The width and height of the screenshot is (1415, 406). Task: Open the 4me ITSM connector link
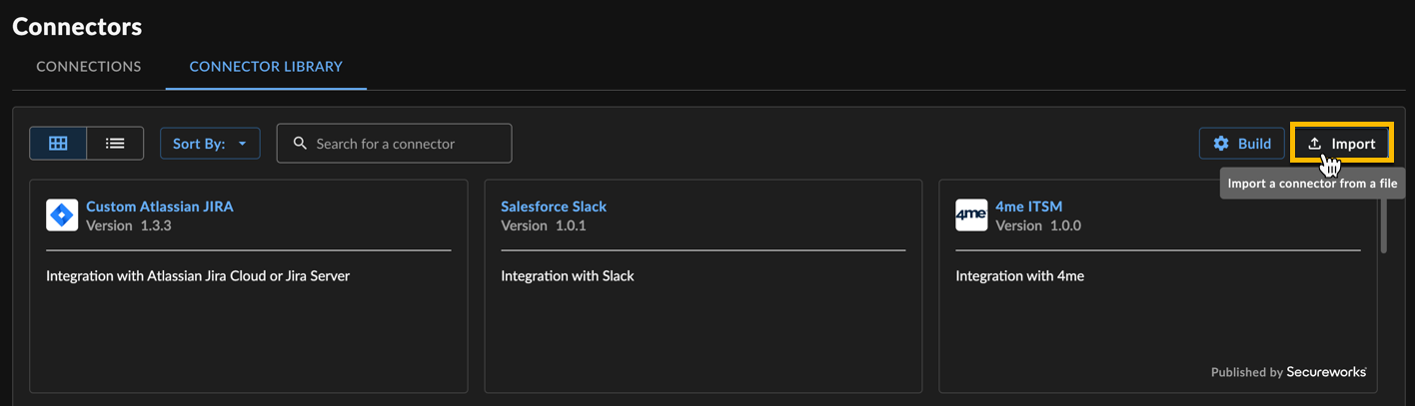tap(1028, 206)
